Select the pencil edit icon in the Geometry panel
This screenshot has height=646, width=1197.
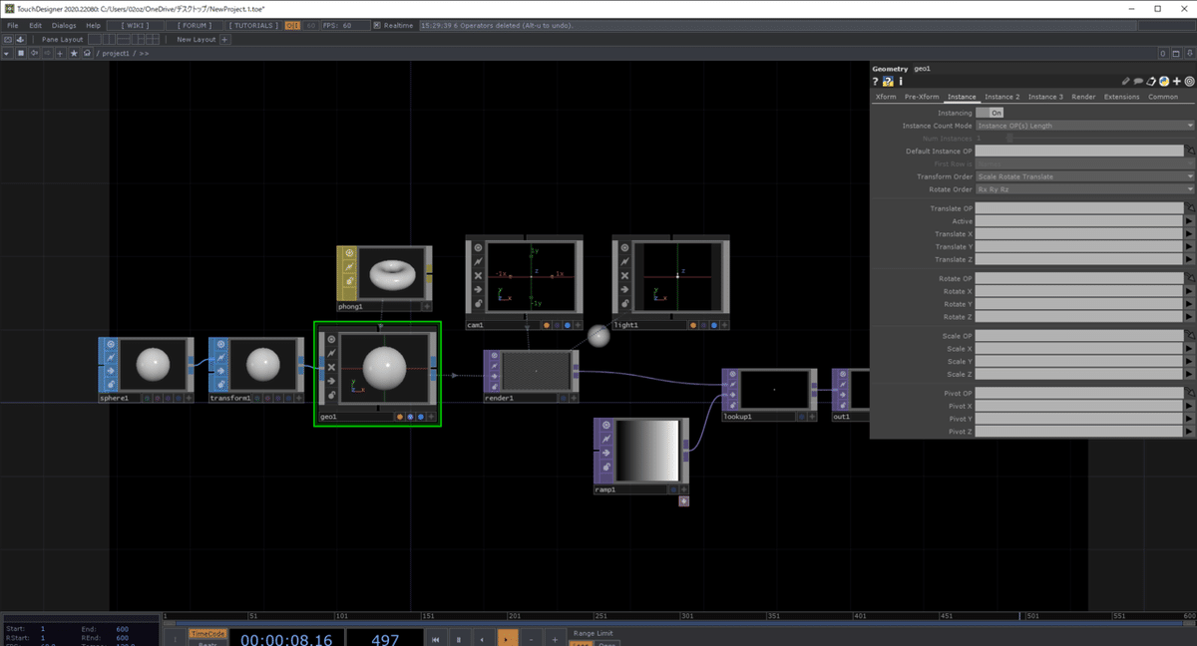[x=1125, y=81]
